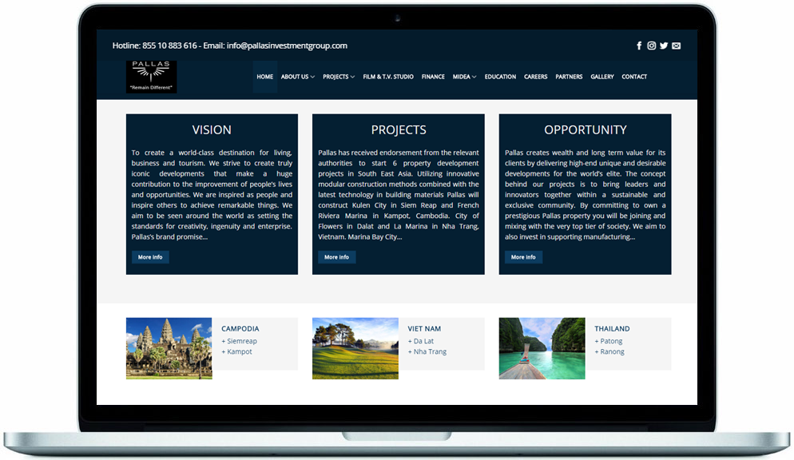Open the Gallery menu item
Screen dimensions: 794x460
point(602,77)
